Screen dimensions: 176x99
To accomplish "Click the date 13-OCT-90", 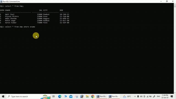I will pyautogui.click(x=64, y=21).
